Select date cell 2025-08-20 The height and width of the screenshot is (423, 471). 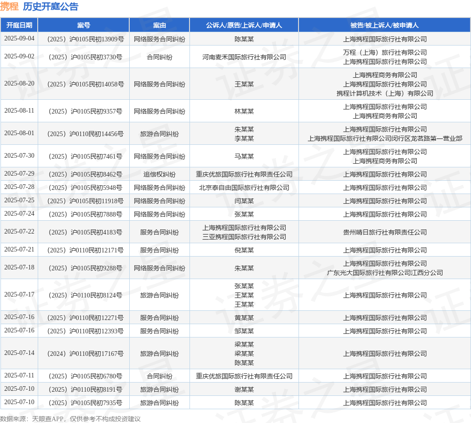click(19, 84)
